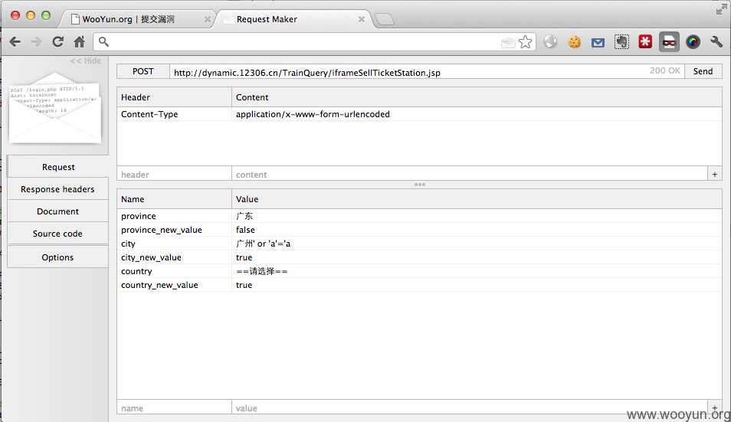Select the city value 广州' or 'a'='a

coord(477,244)
